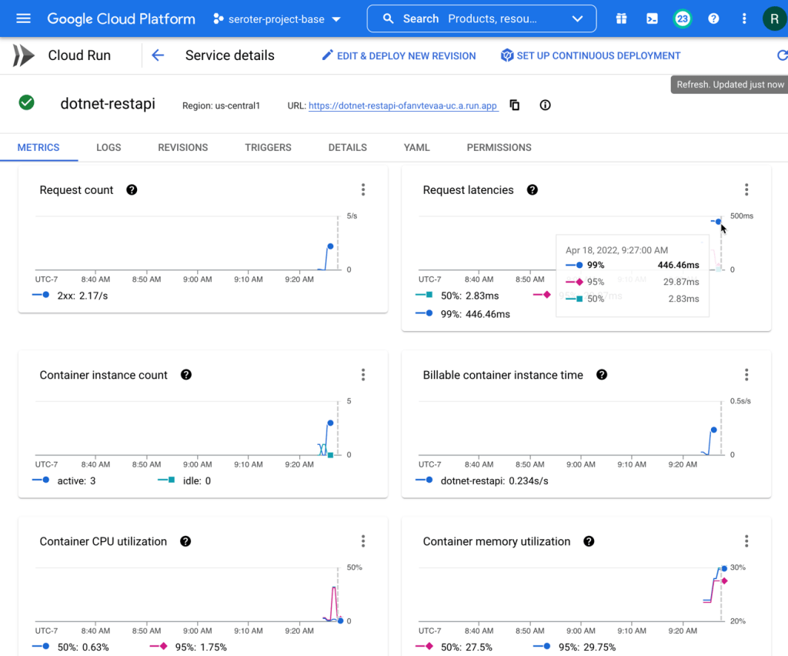Refresh the service details page
This screenshot has height=656, width=788.
pos(782,55)
